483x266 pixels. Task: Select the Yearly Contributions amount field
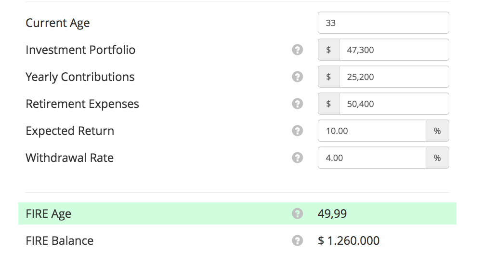pyautogui.click(x=393, y=77)
